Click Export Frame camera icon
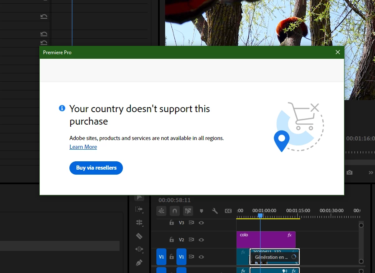 (x=349, y=173)
